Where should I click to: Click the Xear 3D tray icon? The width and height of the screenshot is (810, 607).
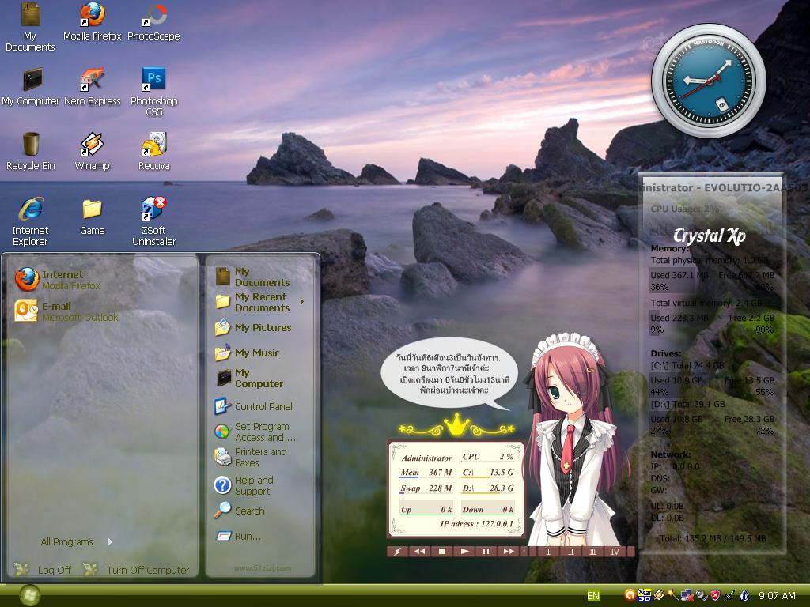coord(644,595)
